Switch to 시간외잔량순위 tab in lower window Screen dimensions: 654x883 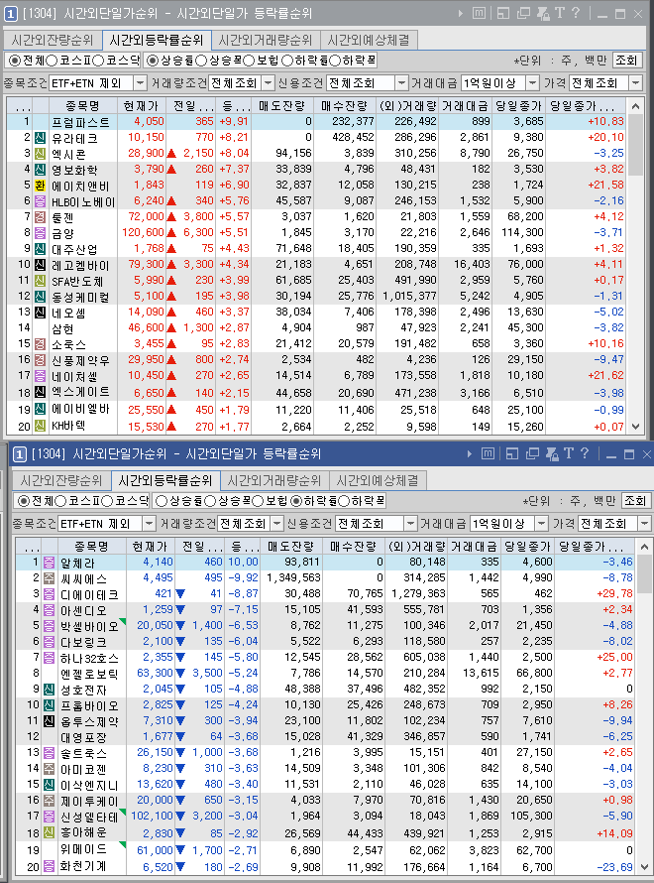click(x=61, y=480)
